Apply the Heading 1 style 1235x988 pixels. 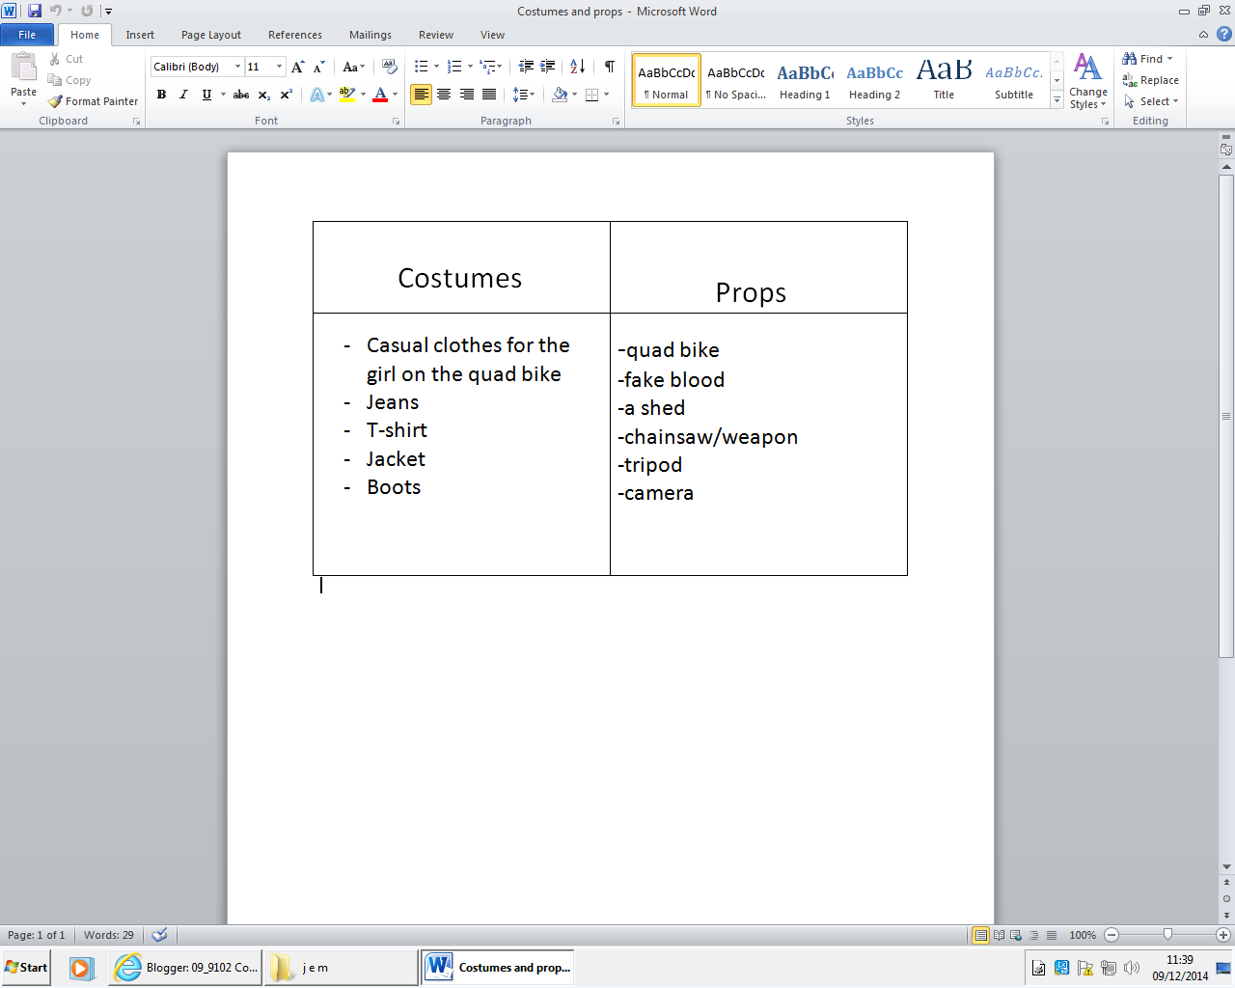[805, 80]
